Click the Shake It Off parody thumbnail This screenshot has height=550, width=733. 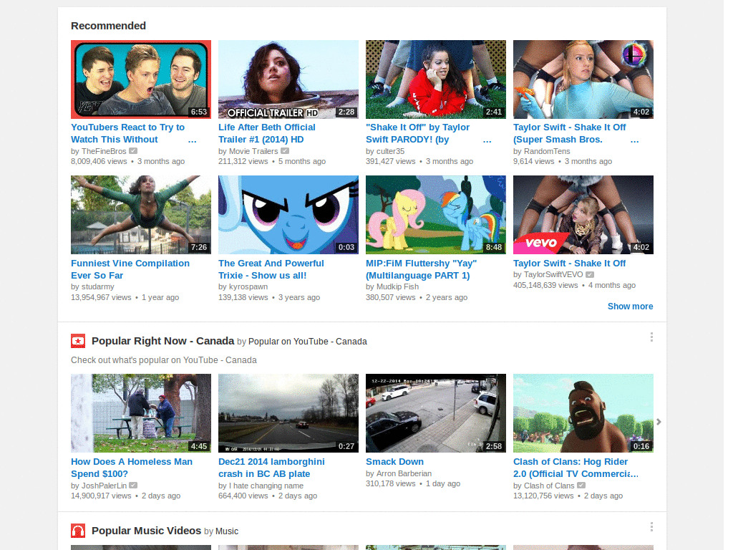[436, 79]
